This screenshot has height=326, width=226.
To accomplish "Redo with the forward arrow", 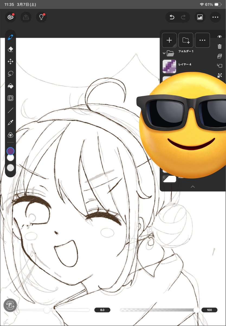I will pyautogui.click(x=183, y=17).
